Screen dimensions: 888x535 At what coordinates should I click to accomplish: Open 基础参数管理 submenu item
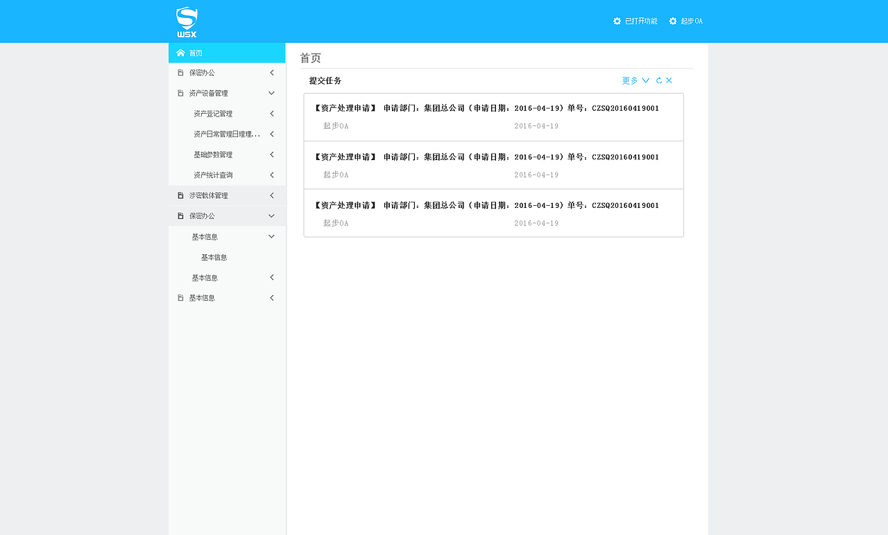tap(213, 155)
